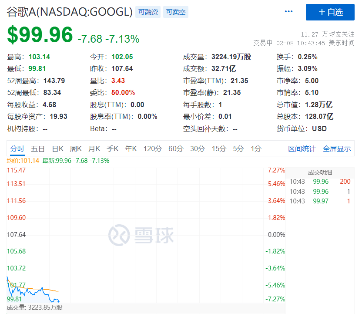Select the 120分 interval tab
The image size is (362, 314).
(x=153, y=149)
